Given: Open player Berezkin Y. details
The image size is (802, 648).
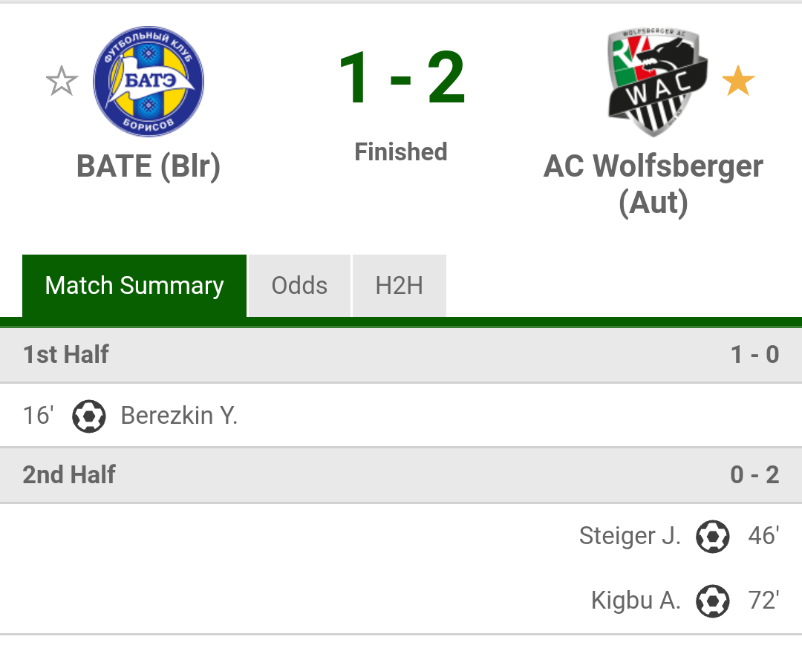Looking at the screenshot, I should 180,415.
